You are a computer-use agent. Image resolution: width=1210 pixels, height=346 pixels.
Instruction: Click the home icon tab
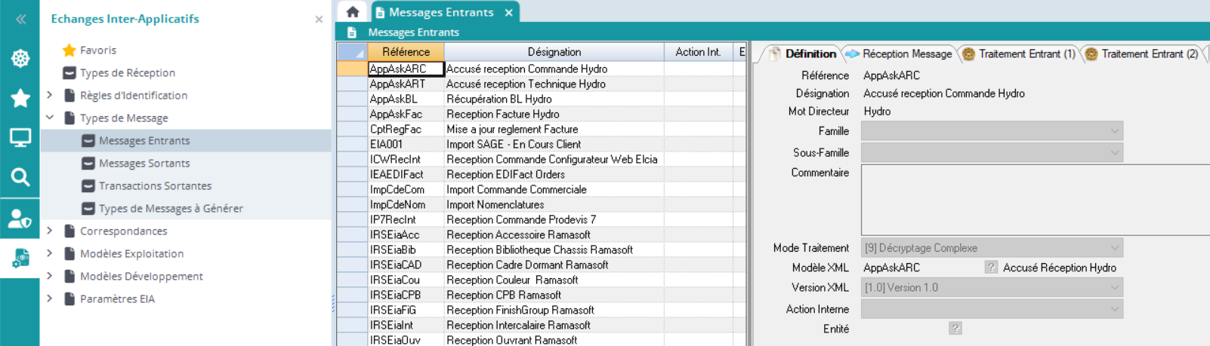click(x=353, y=12)
